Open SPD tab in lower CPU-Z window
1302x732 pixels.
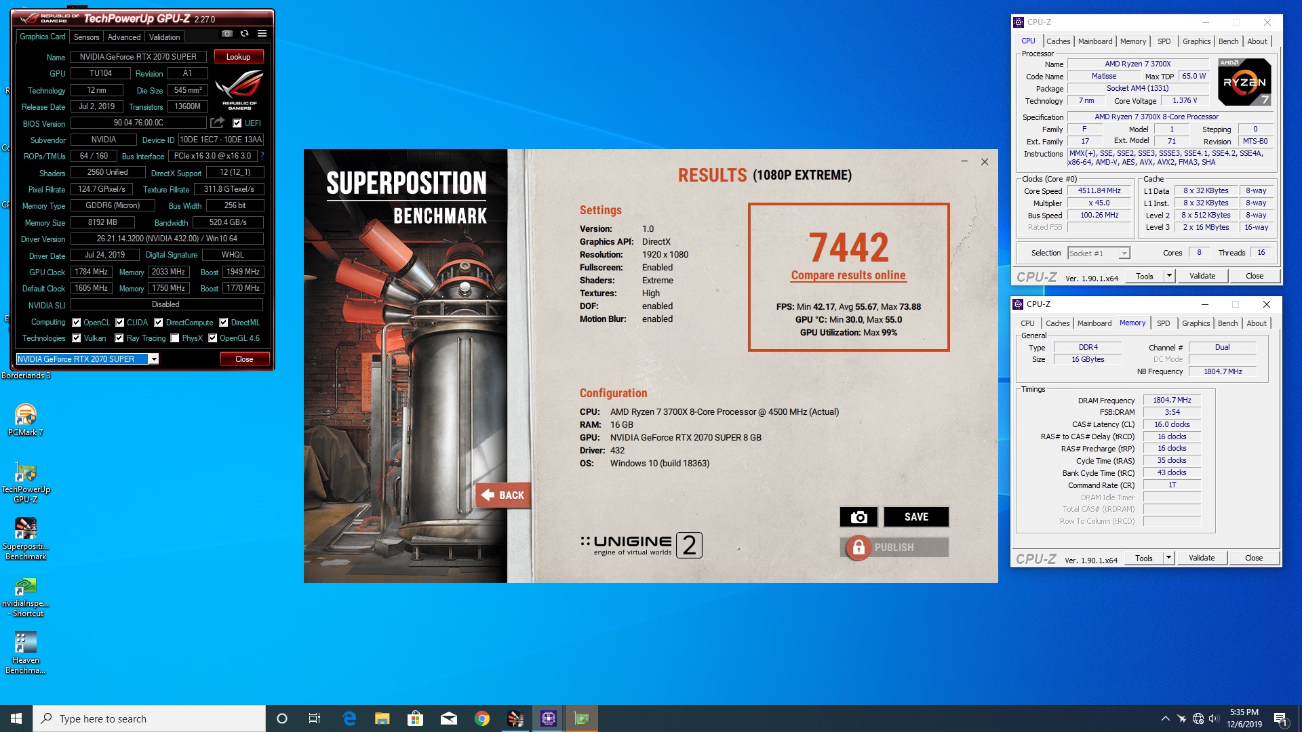(x=1164, y=323)
